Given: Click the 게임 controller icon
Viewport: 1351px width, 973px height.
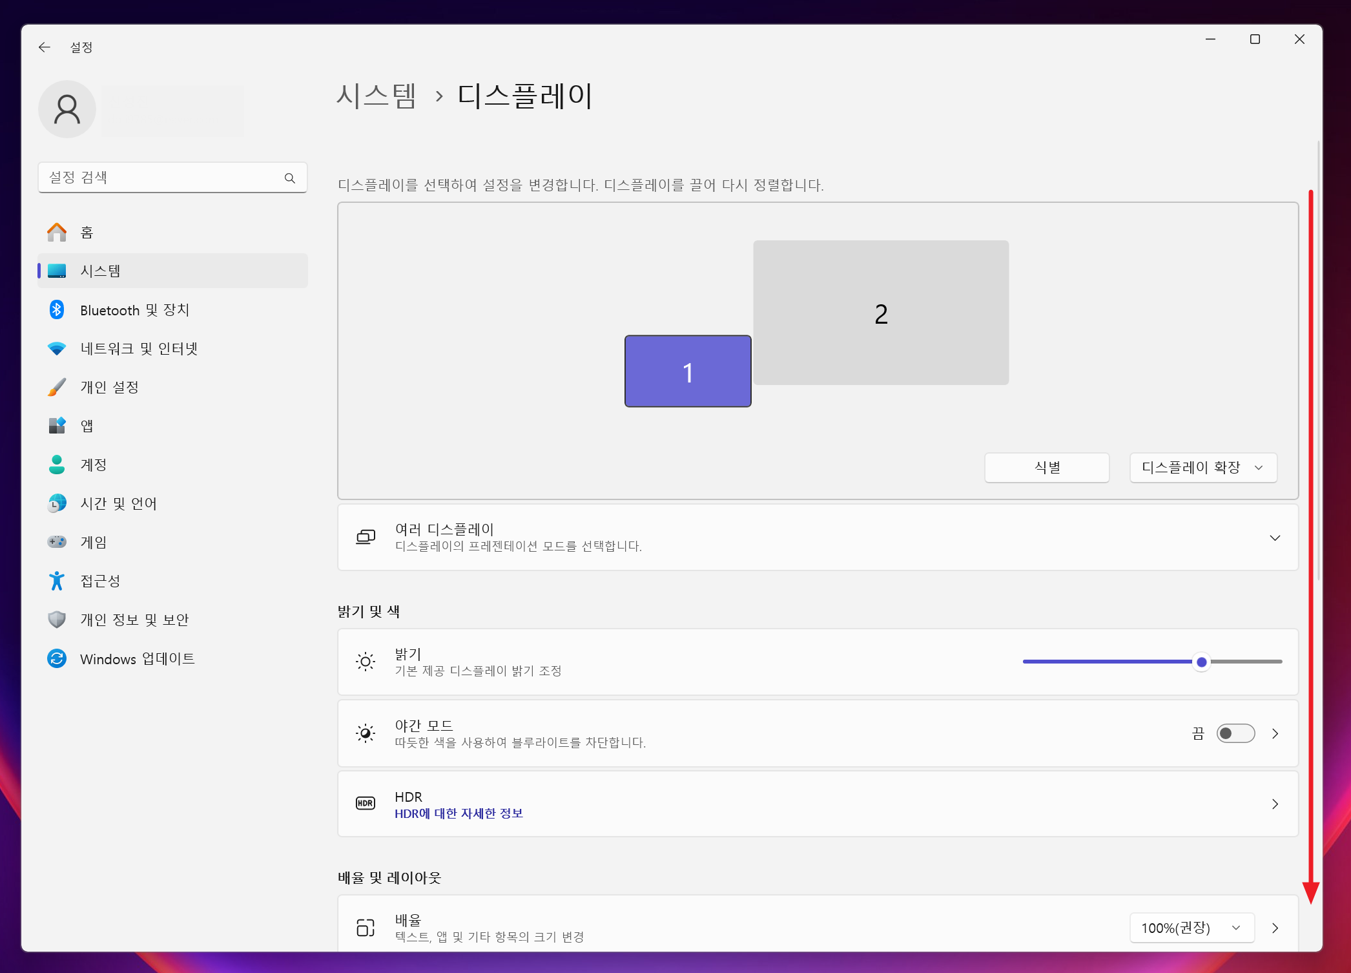Looking at the screenshot, I should pyautogui.click(x=57, y=542).
